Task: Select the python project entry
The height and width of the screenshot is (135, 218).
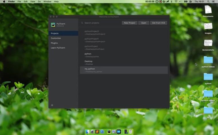Action: [124, 55]
